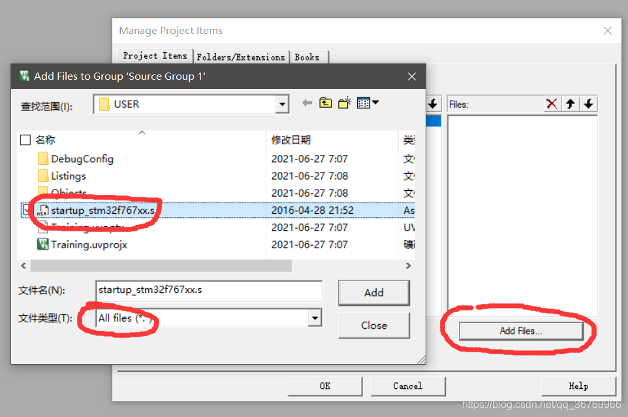
Task: Click the Close button in Add Files dialog
Action: (373, 325)
